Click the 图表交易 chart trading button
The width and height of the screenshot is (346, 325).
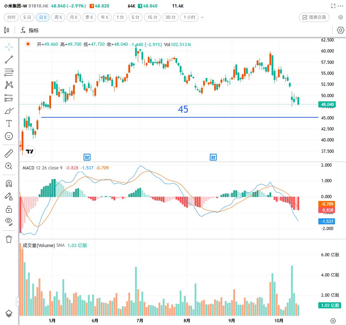coord(314,17)
